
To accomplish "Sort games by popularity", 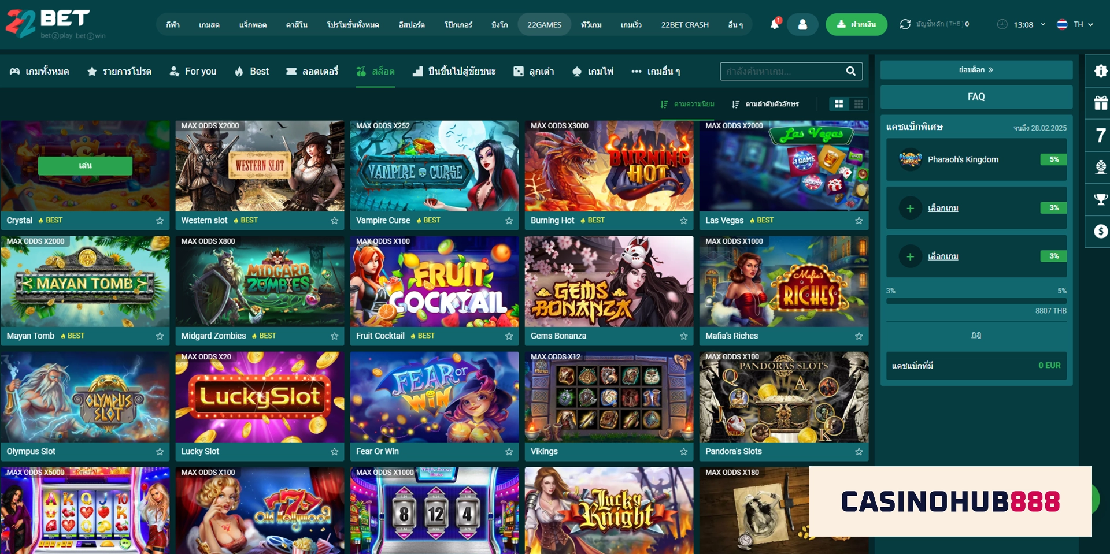I will (x=687, y=104).
